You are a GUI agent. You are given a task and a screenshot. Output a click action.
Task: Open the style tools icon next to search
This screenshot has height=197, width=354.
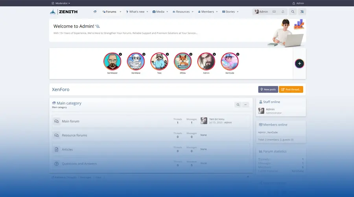coord(302,12)
